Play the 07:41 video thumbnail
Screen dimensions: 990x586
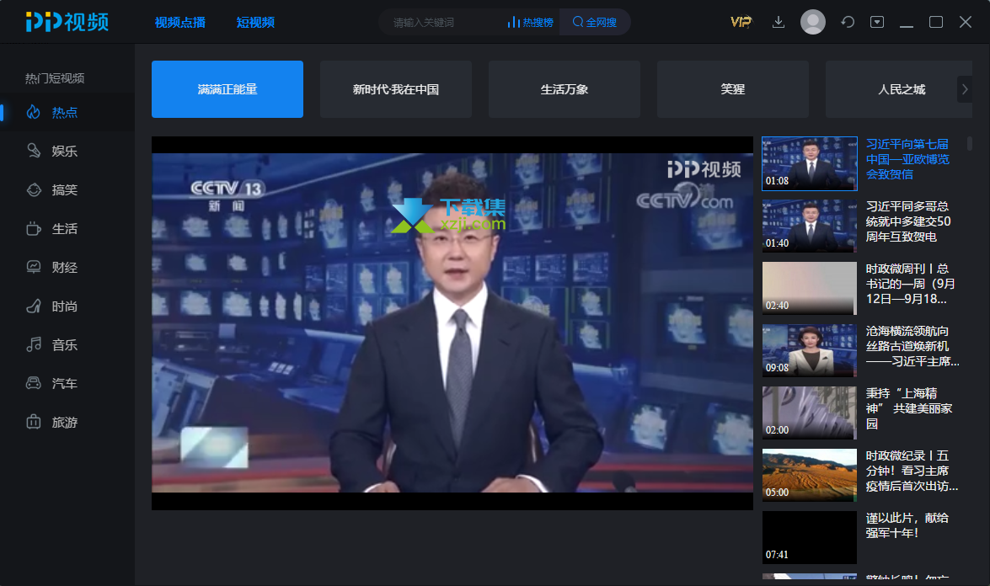tap(810, 537)
